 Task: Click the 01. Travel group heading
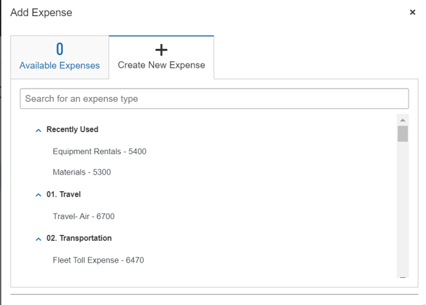click(x=64, y=195)
